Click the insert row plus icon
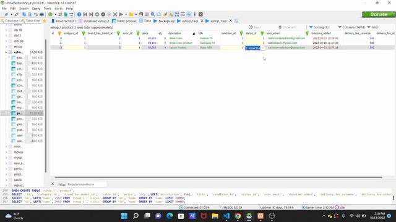 [97, 15]
